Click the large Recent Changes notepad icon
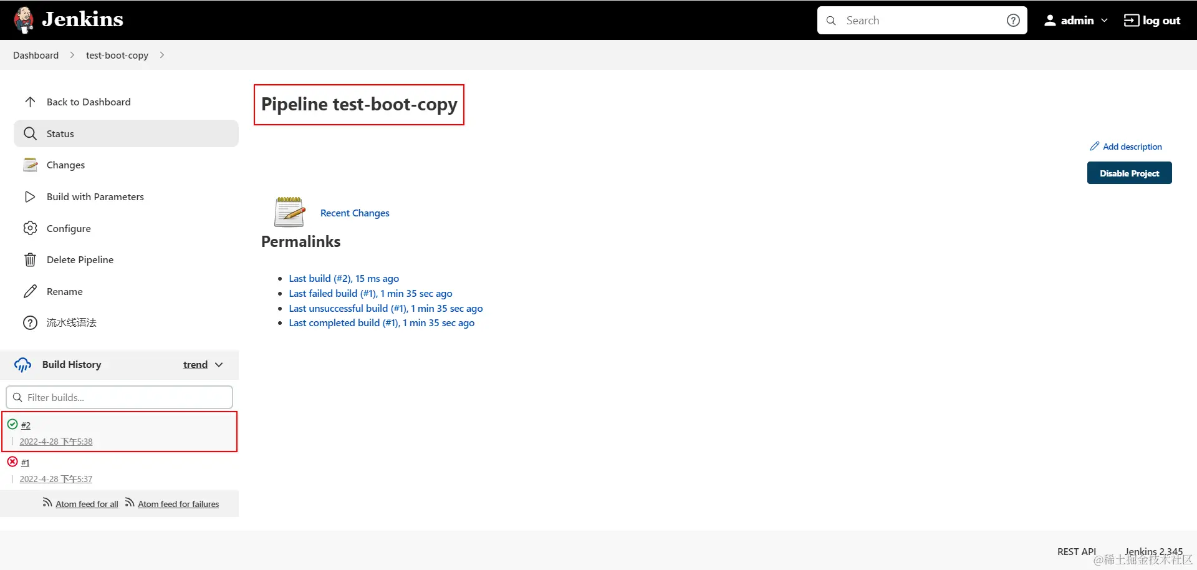The width and height of the screenshot is (1197, 570). coord(289,212)
